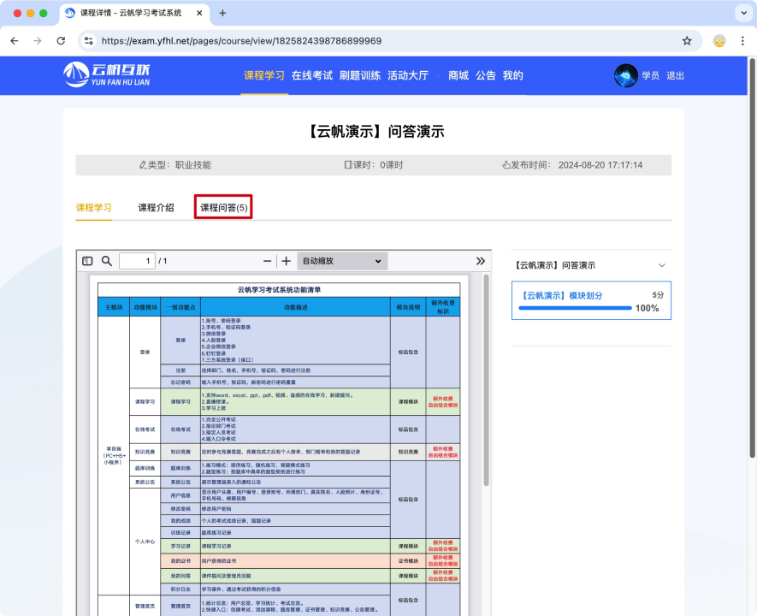Open the 自动缩放 zoom dropdown

pos(342,261)
